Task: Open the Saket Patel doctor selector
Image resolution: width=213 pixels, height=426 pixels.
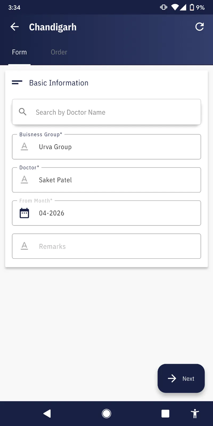Action: pos(112,180)
